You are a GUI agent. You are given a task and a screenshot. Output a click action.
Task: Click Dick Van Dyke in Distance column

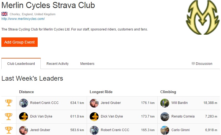pos(41,116)
